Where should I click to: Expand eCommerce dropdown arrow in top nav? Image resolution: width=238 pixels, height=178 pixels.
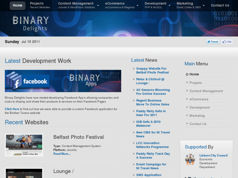[x=137, y=6]
